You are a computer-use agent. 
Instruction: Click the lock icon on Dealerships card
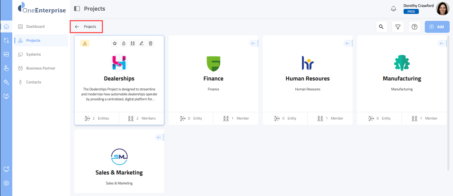point(123,43)
